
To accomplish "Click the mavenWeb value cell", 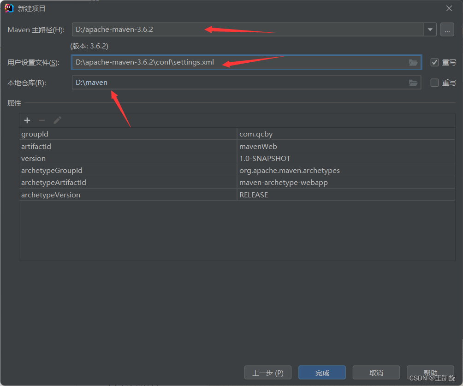I will point(346,147).
